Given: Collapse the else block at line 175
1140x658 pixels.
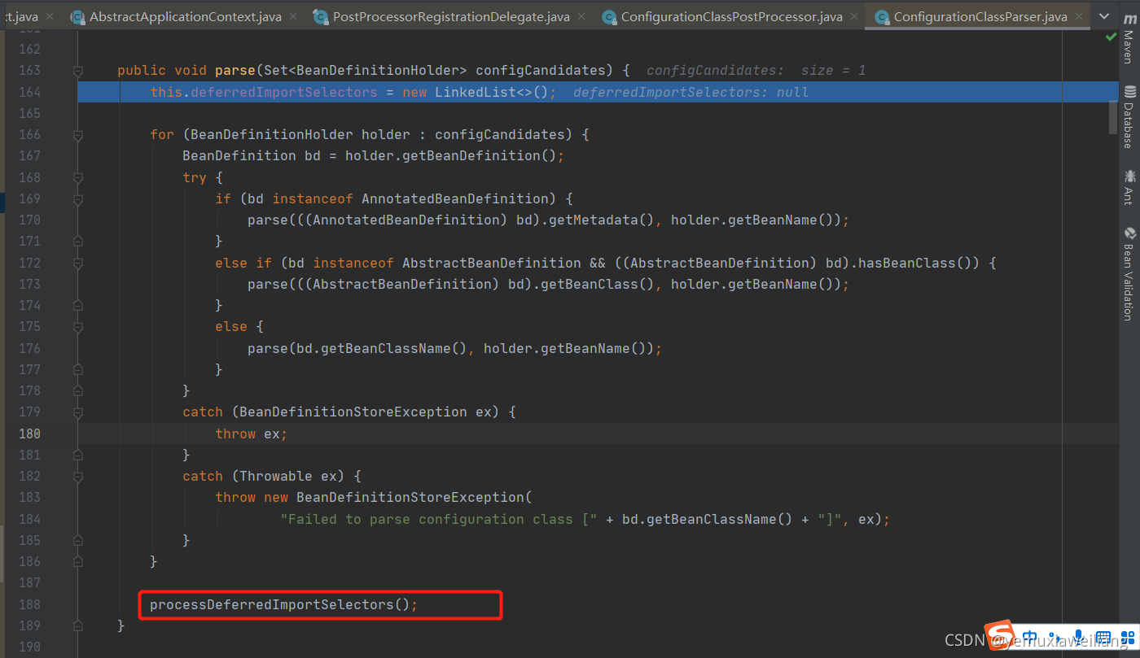Looking at the screenshot, I should click(78, 327).
